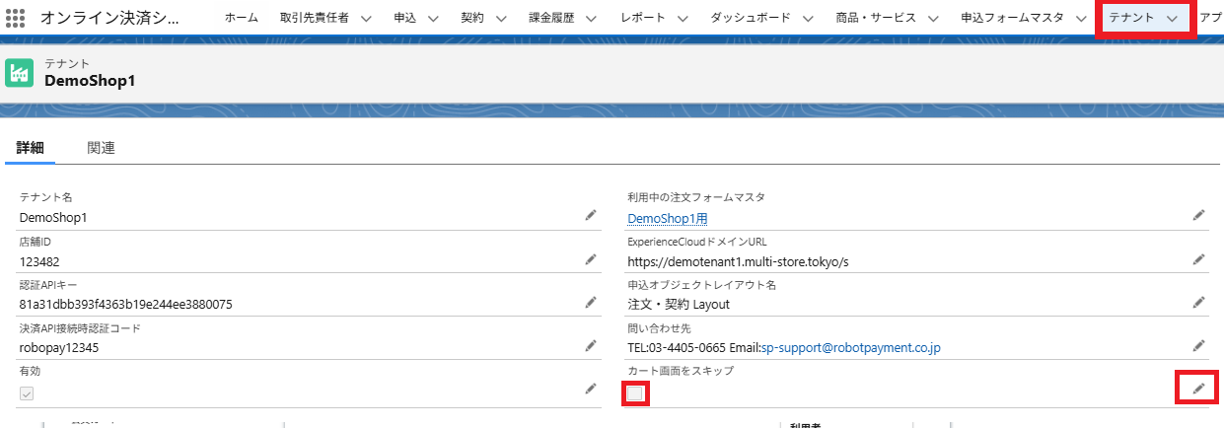Edit the テナント名 field pencil icon
This screenshot has height=428, width=1224.
tap(591, 214)
